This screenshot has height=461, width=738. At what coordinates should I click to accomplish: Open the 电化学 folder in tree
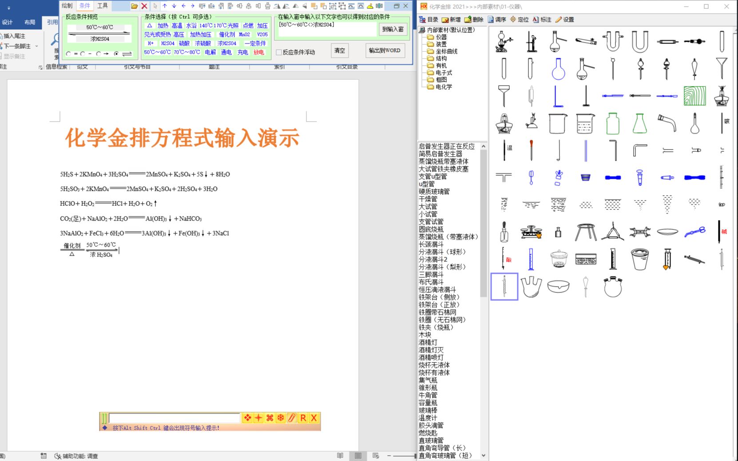pos(440,87)
